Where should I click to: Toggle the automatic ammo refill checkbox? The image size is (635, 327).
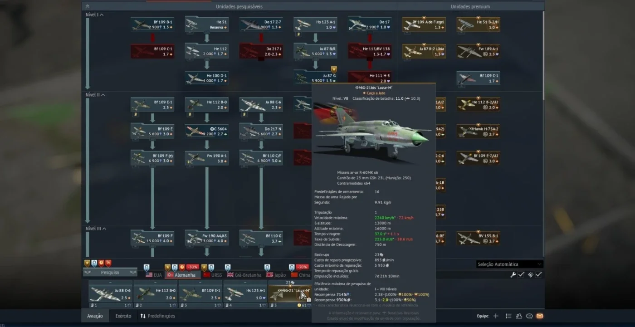click(x=538, y=275)
